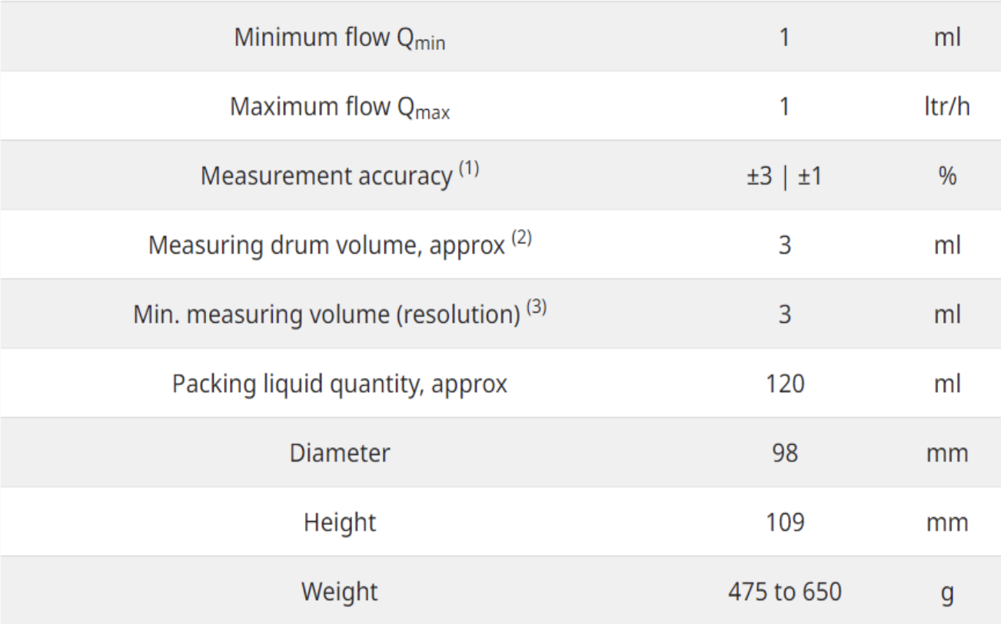Click the "Minimum flow Qmin" label
This screenshot has height=624, width=1001.
coord(339,37)
